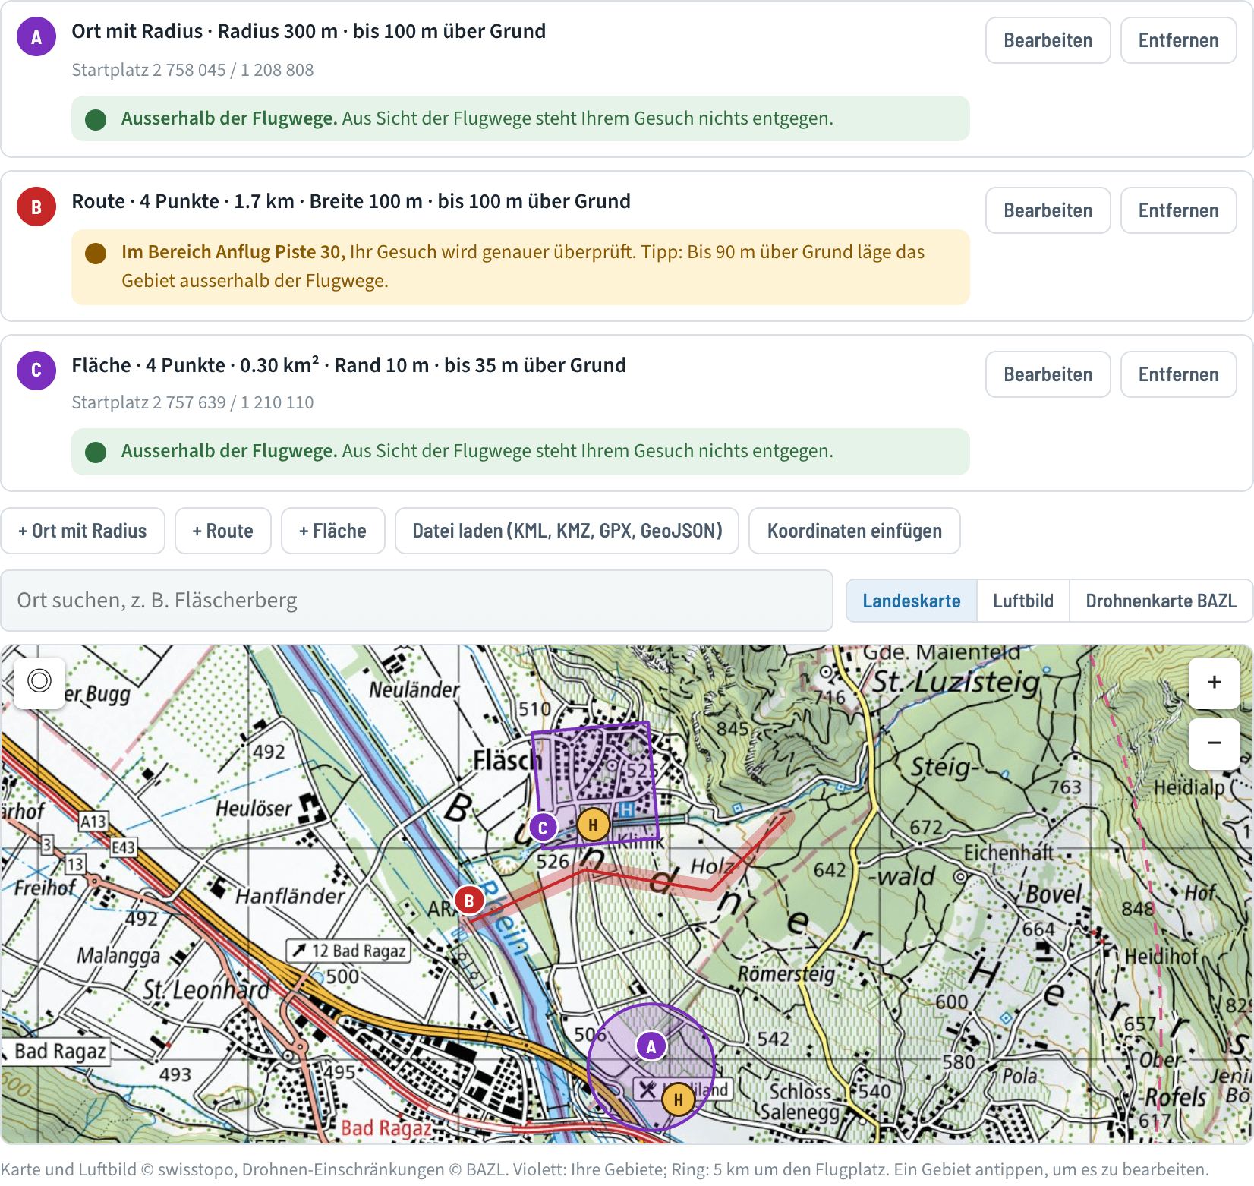Focus the Ort suchen search field
Viewport: 1254px width, 1186px height.
(x=417, y=601)
